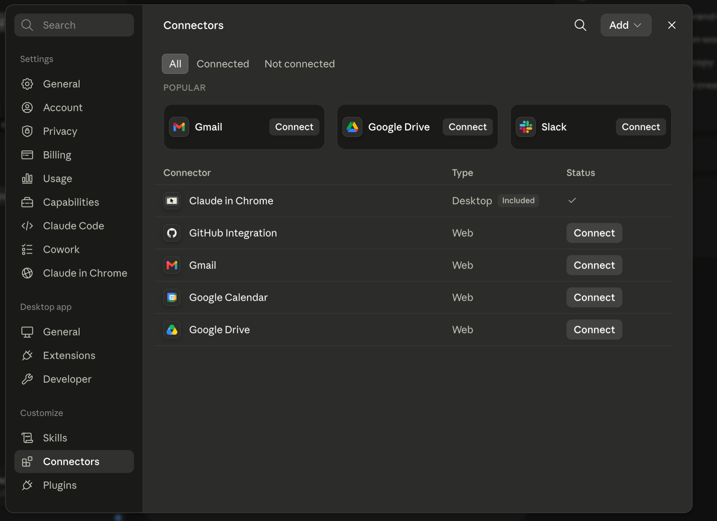Viewport: 717px width, 521px height.
Task: Open the Extensions page
Action: (74, 356)
